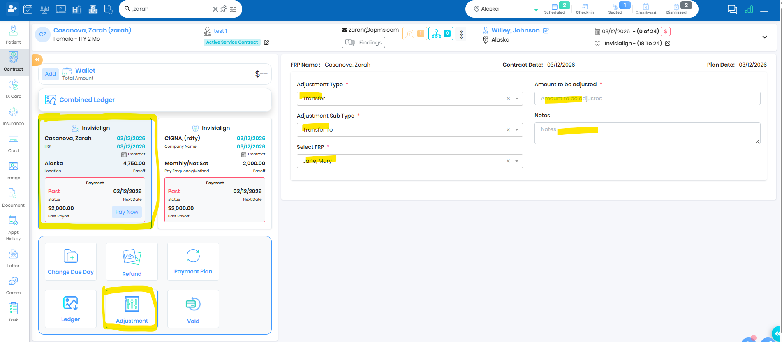Open the family tree relation badge
The height and width of the screenshot is (342, 782).
click(441, 34)
